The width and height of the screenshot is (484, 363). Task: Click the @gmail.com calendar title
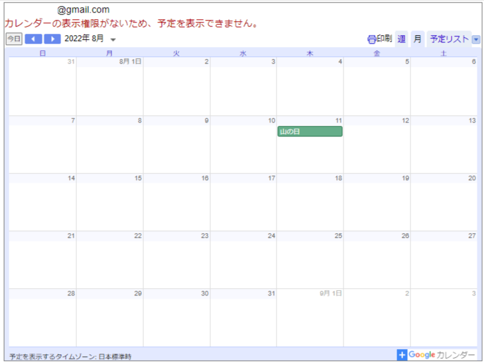84,9
